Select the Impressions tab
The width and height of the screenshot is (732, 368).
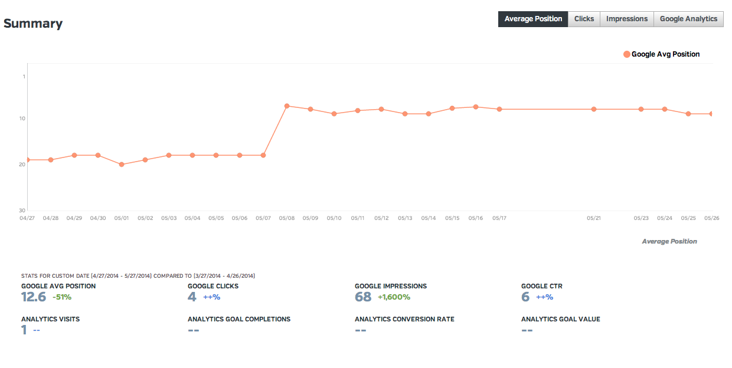[x=626, y=19]
